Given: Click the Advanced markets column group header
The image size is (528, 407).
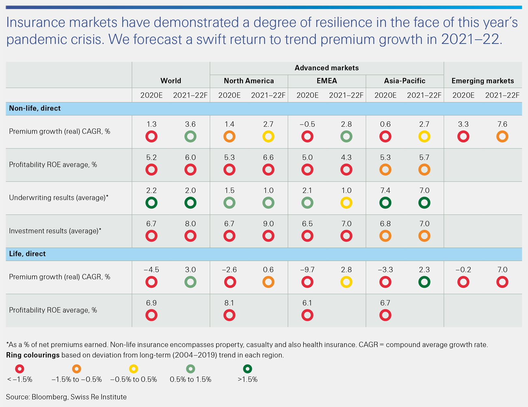Looking at the screenshot, I should pos(327,68).
